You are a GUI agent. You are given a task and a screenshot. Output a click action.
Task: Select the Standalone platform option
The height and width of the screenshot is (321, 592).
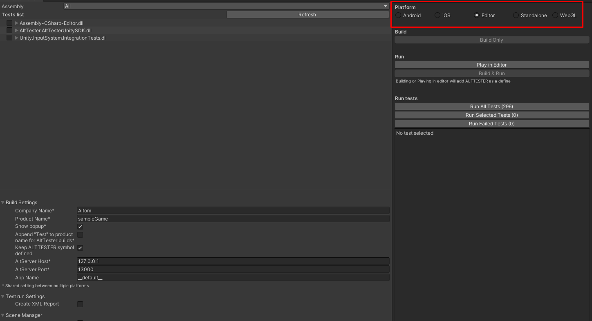516,15
